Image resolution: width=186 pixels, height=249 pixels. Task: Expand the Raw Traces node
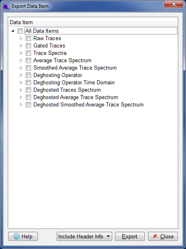pyautogui.click(x=21, y=38)
